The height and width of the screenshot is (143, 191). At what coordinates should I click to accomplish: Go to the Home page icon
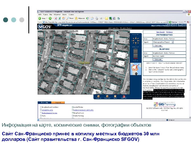click(x=63, y=18)
